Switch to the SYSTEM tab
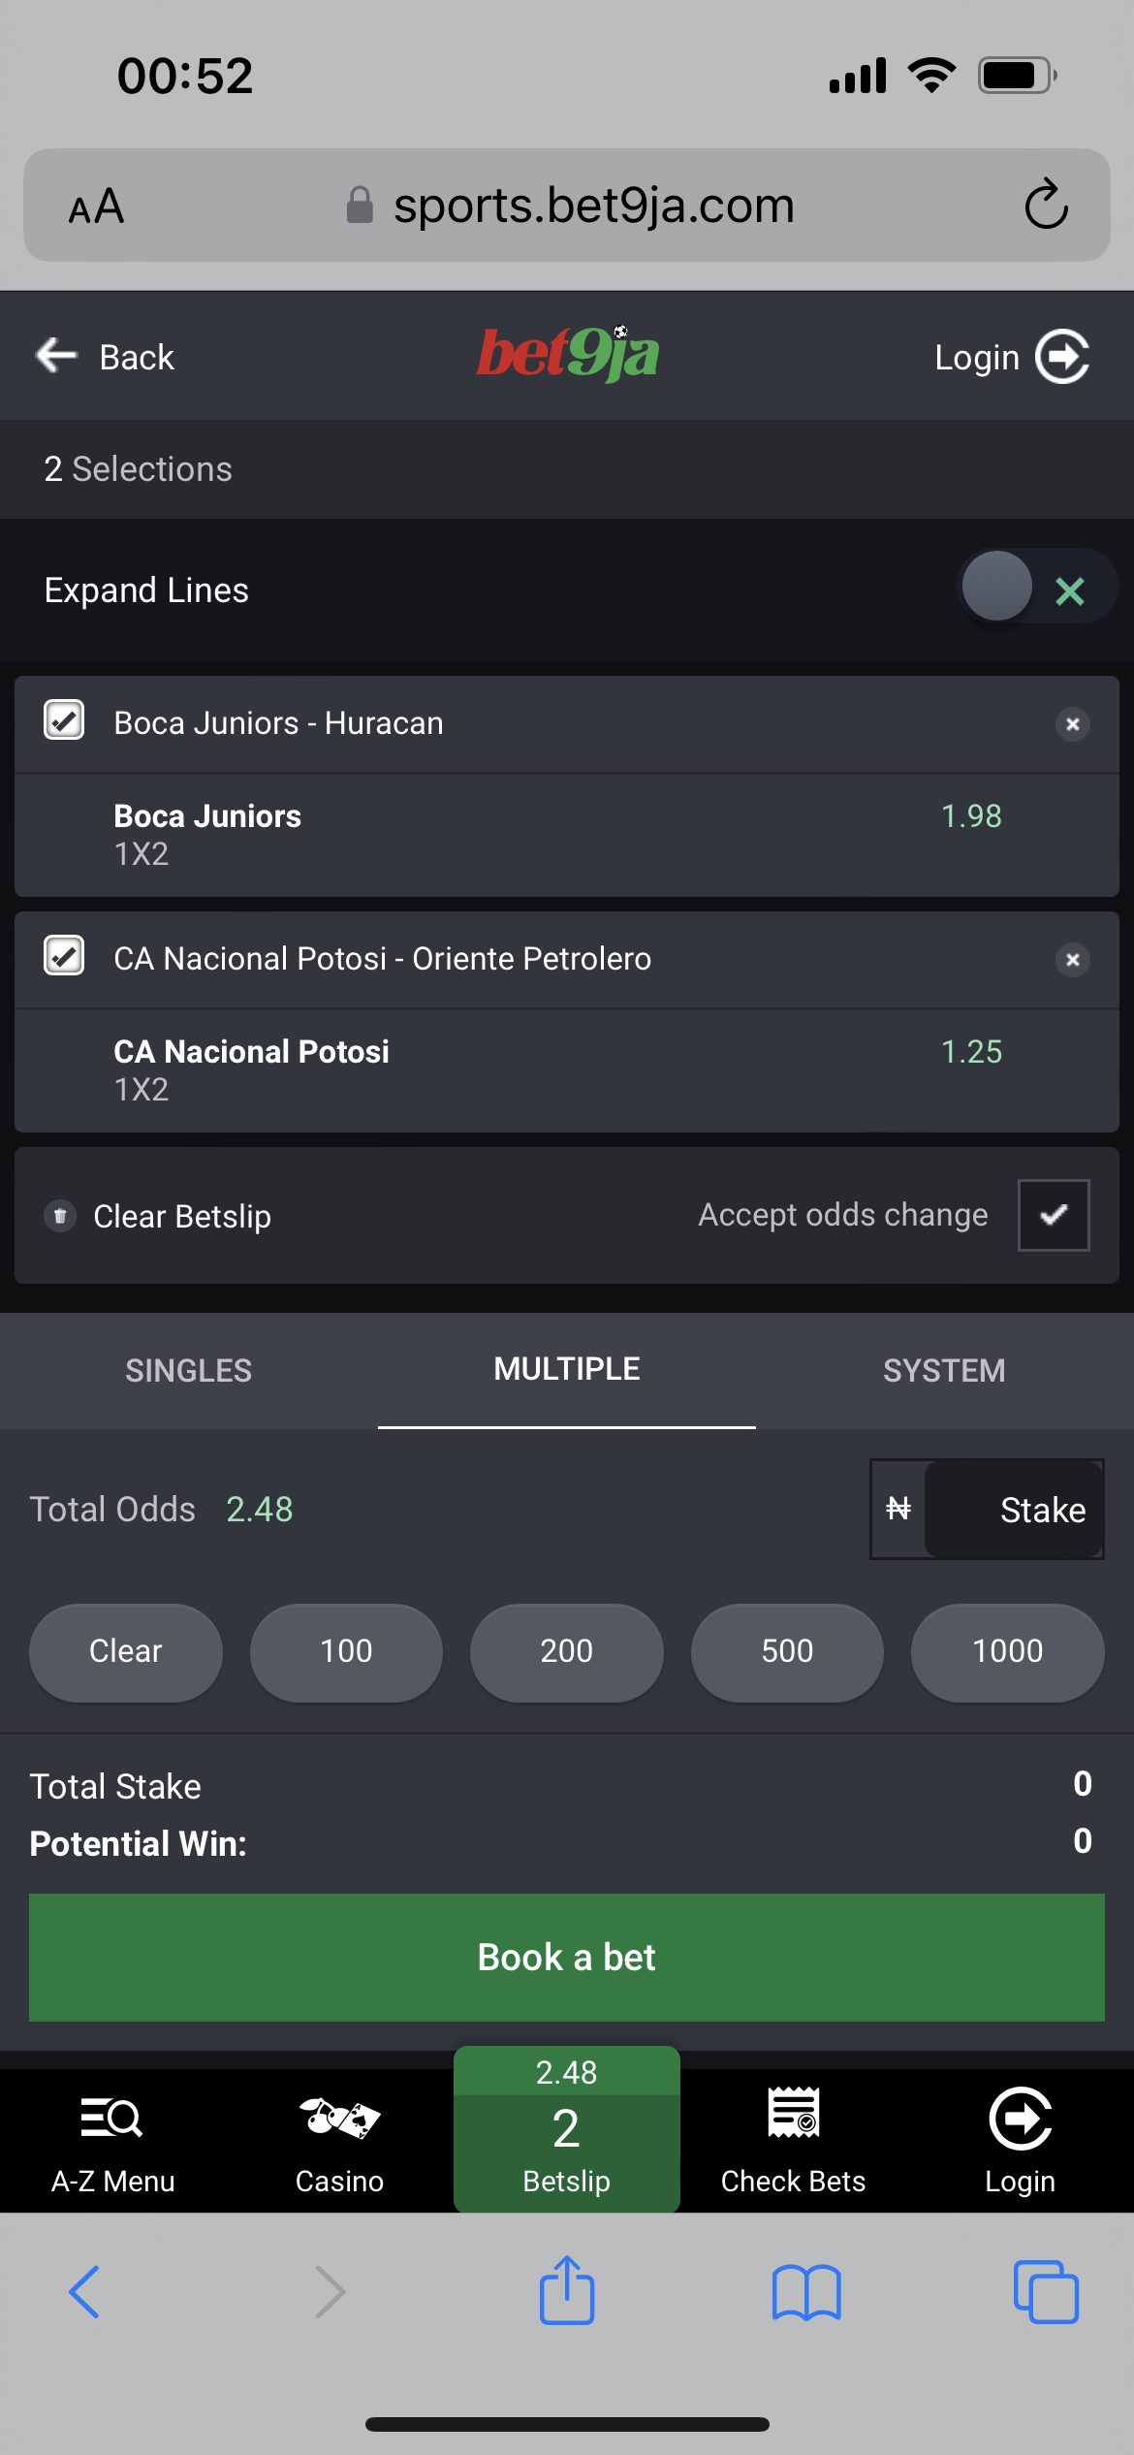Viewport: 1134px width, 2455px height. point(944,1370)
